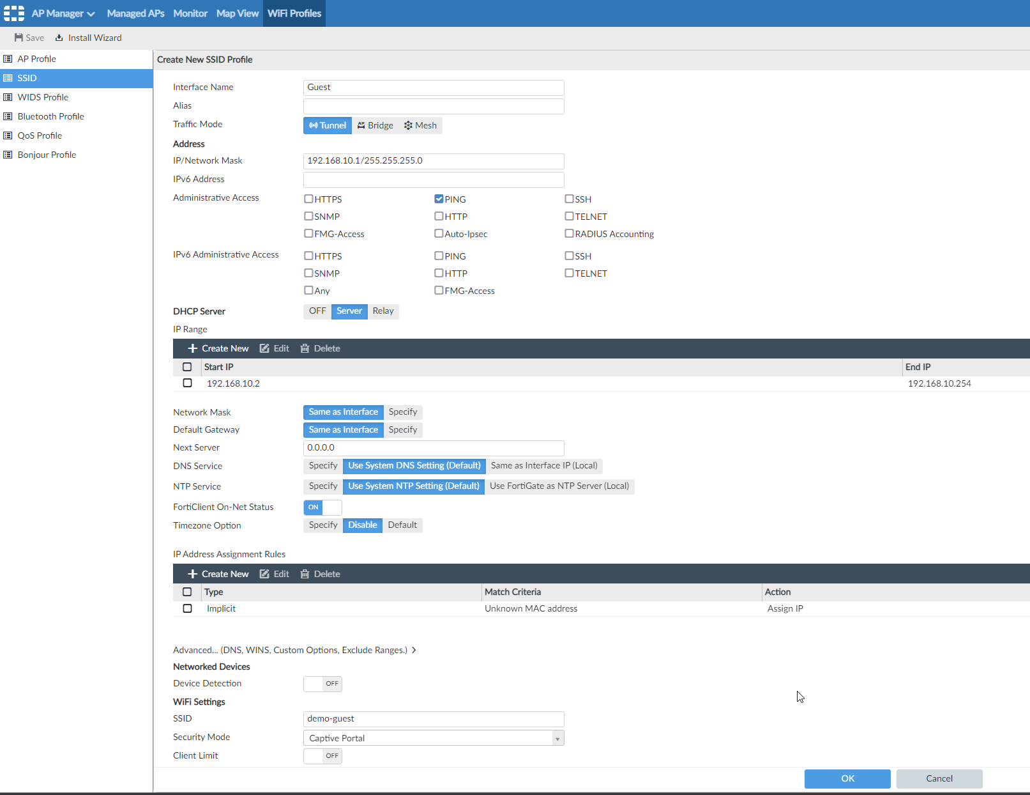Open the WIDS Profile sidebar item

coord(43,97)
